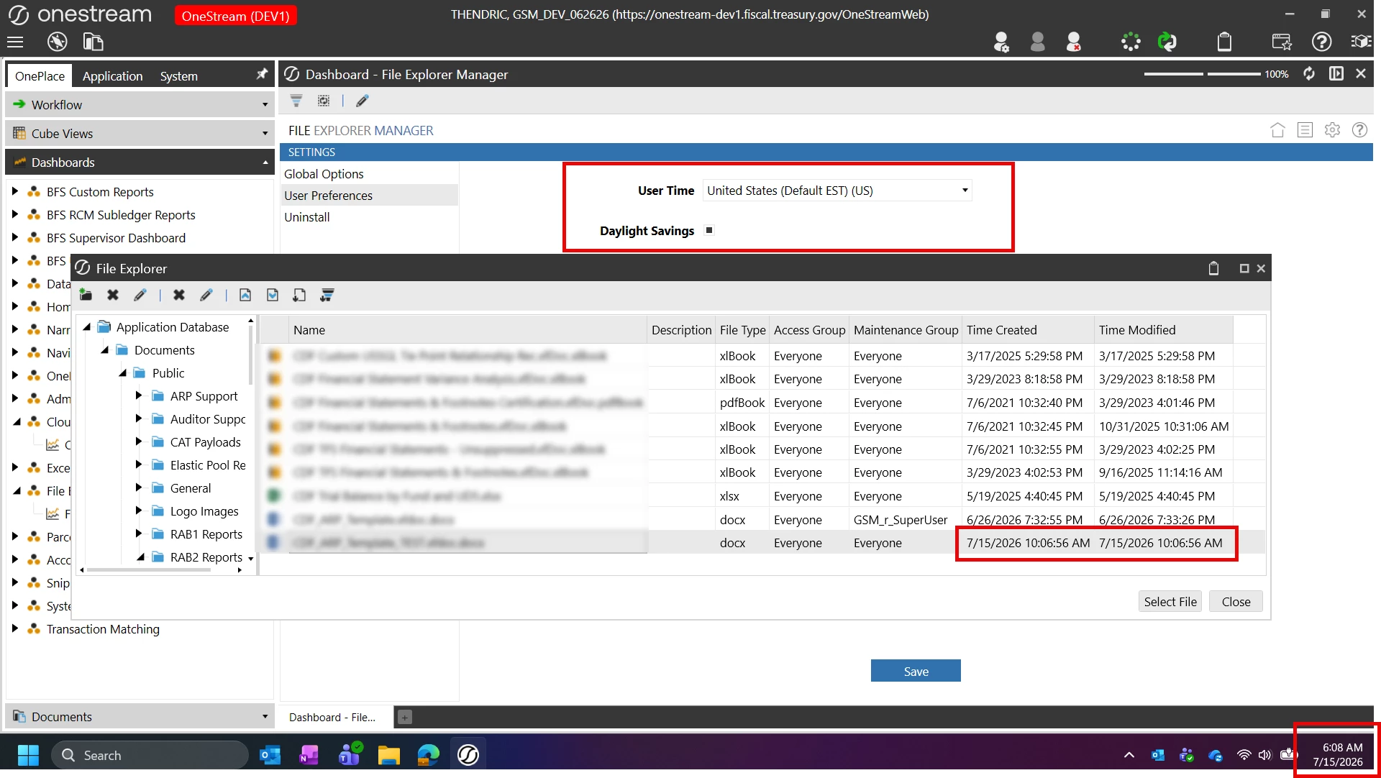This screenshot has height=778, width=1381.
Task: Expand the CAT Payloads folder
Action: click(x=139, y=442)
